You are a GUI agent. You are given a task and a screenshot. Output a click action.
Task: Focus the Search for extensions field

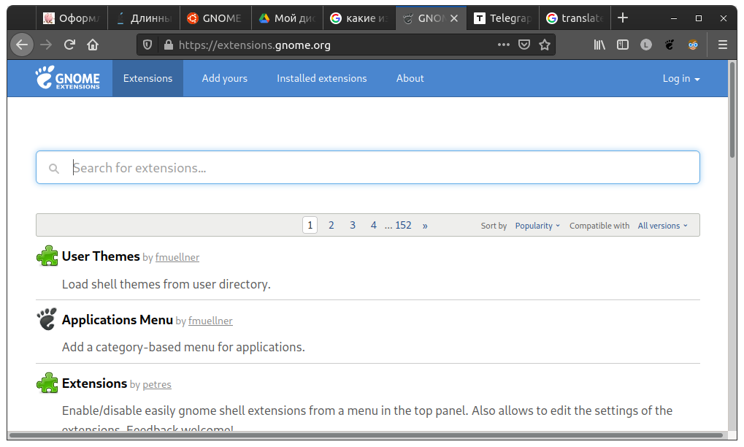click(368, 167)
